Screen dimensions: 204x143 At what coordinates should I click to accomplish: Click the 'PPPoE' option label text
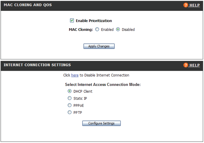[x=79, y=106]
